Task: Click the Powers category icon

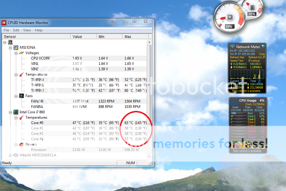Action: coord(22,144)
